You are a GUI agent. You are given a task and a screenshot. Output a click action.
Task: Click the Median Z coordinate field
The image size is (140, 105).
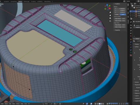(120, 12)
